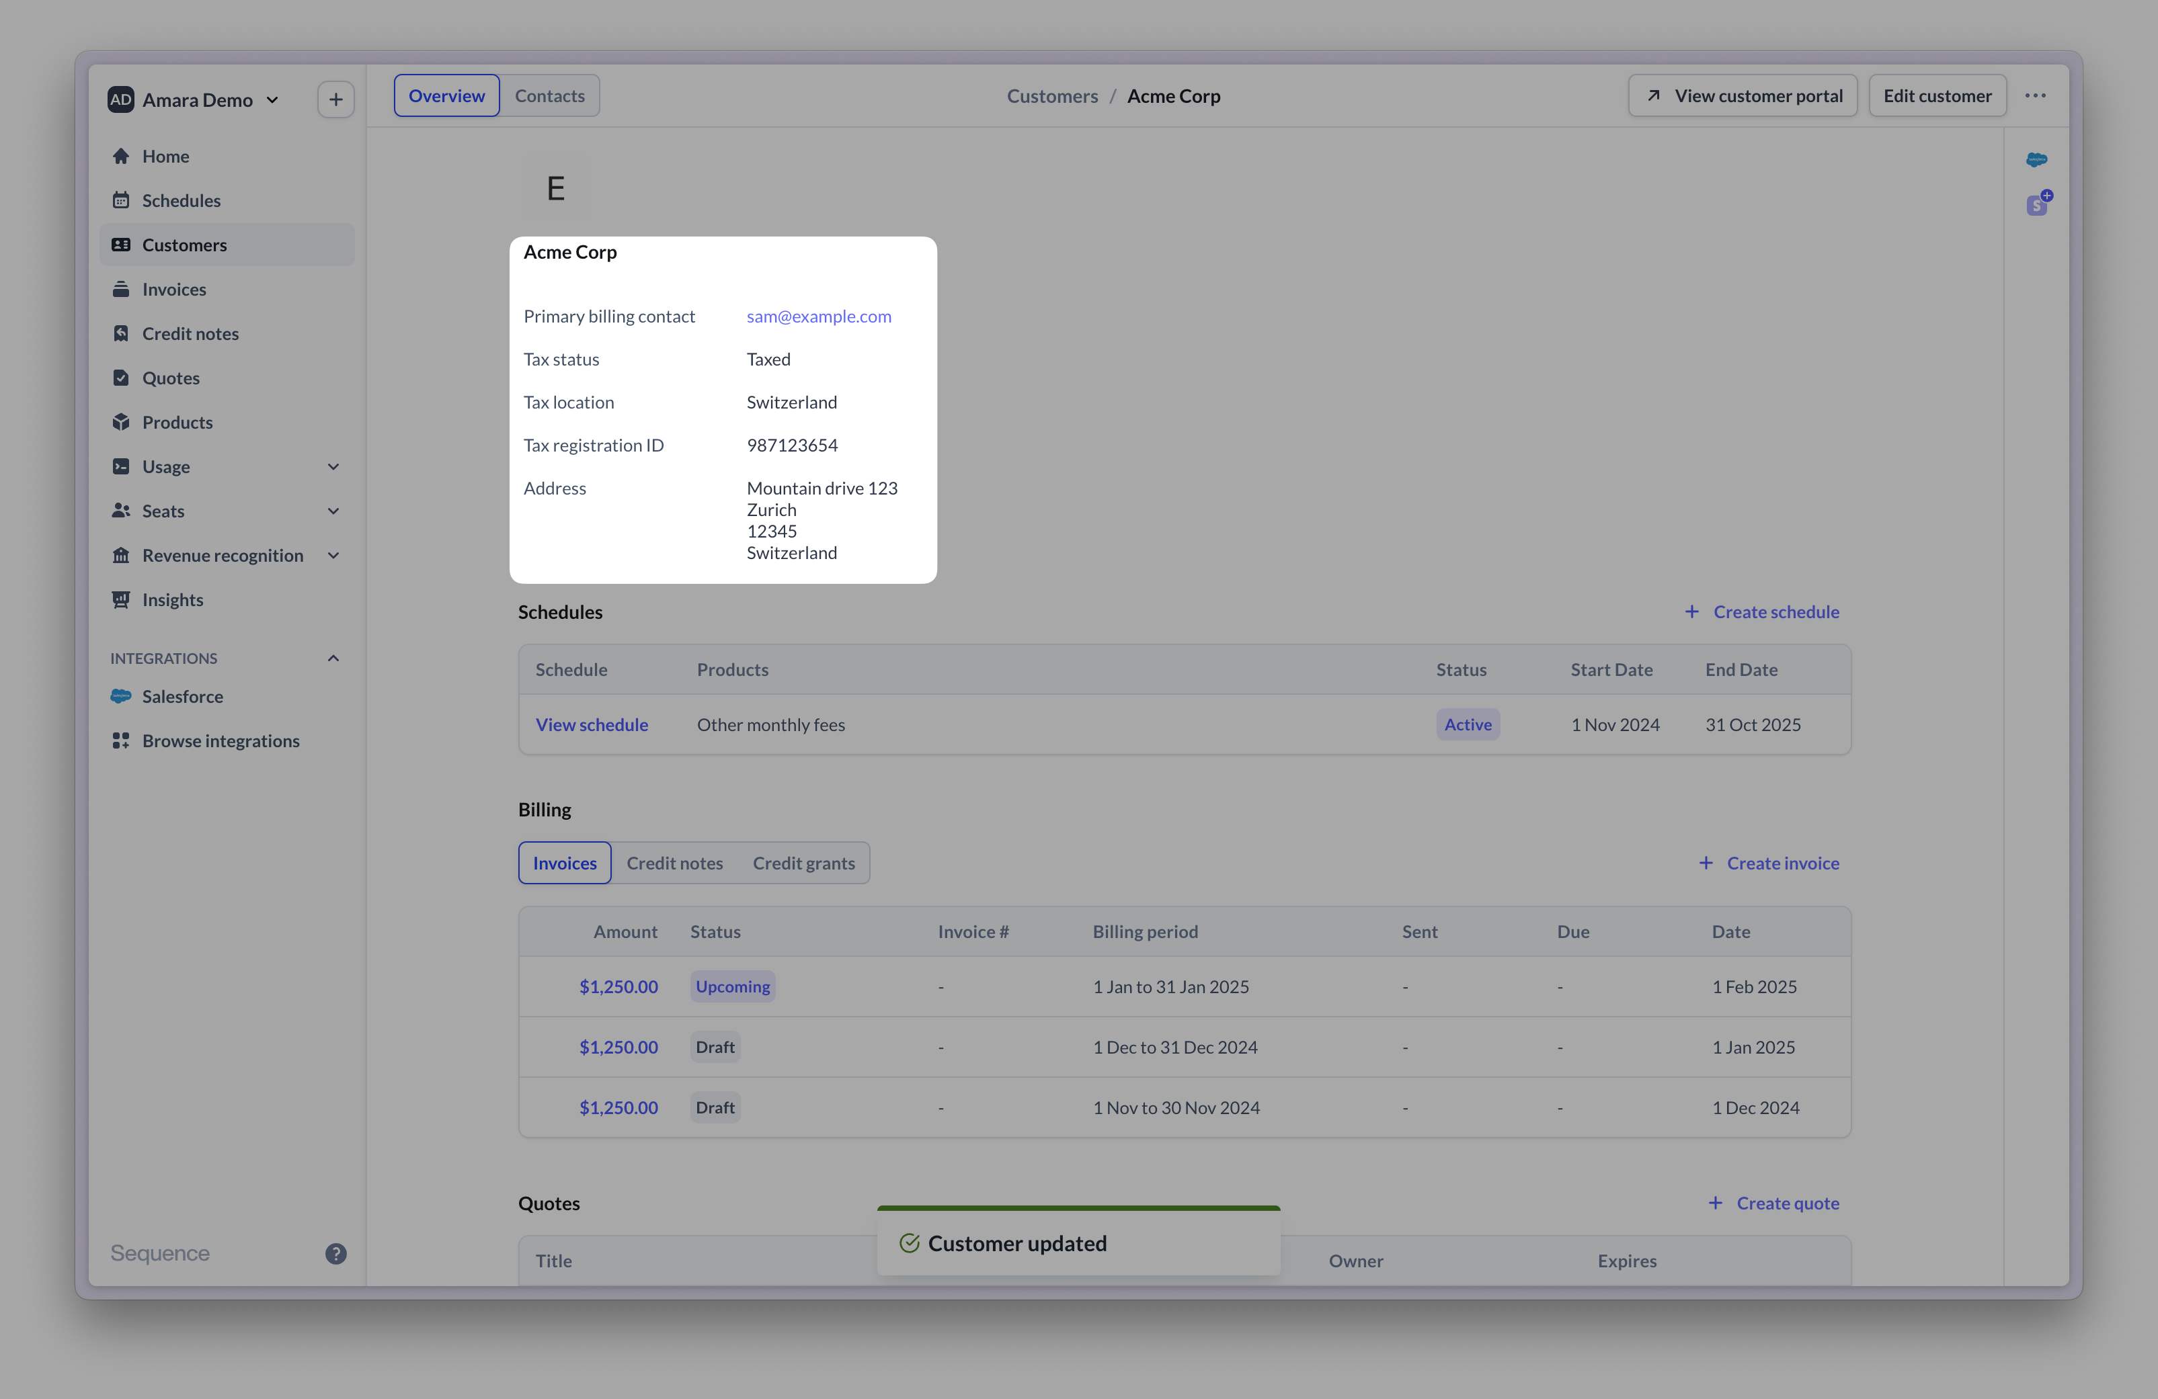
Task: Click the E customer avatar
Action: [x=556, y=188]
